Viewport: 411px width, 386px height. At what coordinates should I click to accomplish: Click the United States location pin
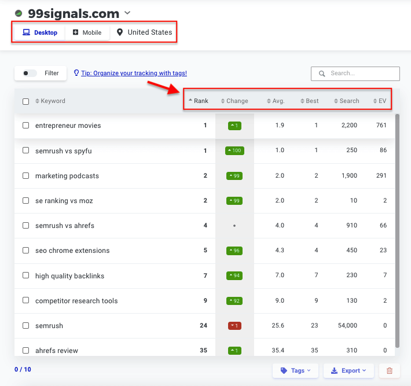click(x=120, y=32)
